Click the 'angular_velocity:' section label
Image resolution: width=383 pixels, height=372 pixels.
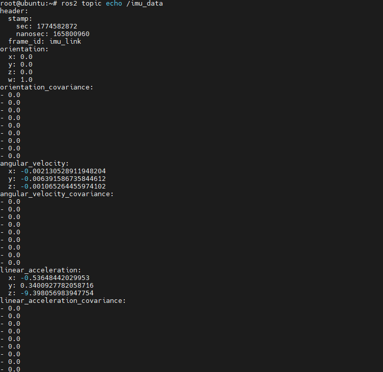pos(35,163)
